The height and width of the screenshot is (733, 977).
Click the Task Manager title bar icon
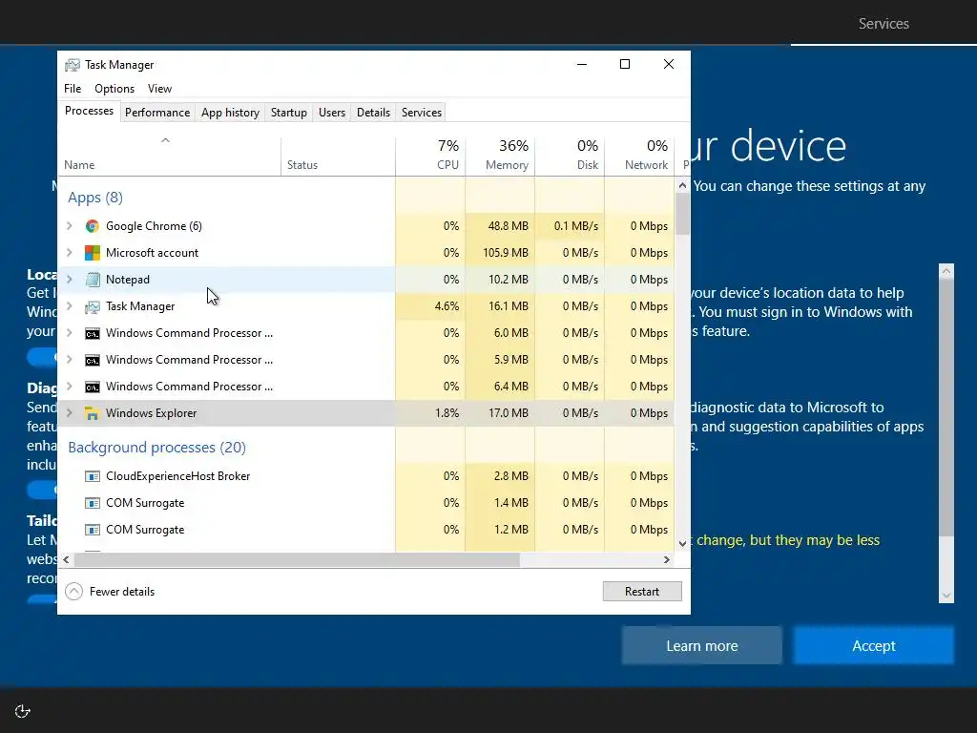click(73, 65)
